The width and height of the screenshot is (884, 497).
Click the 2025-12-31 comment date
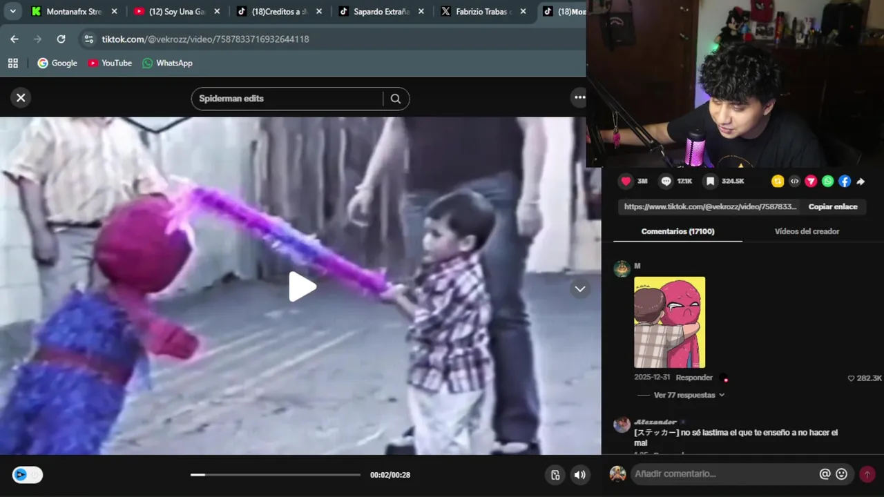pos(652,378)
